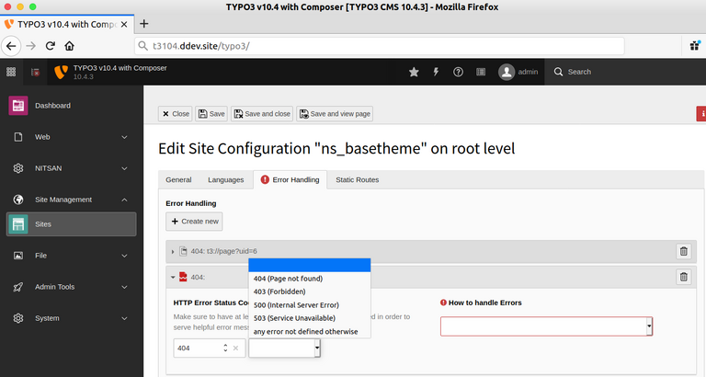Click the flush cache lightning icon
Viewport: 706px width, 377px height.
436,72
